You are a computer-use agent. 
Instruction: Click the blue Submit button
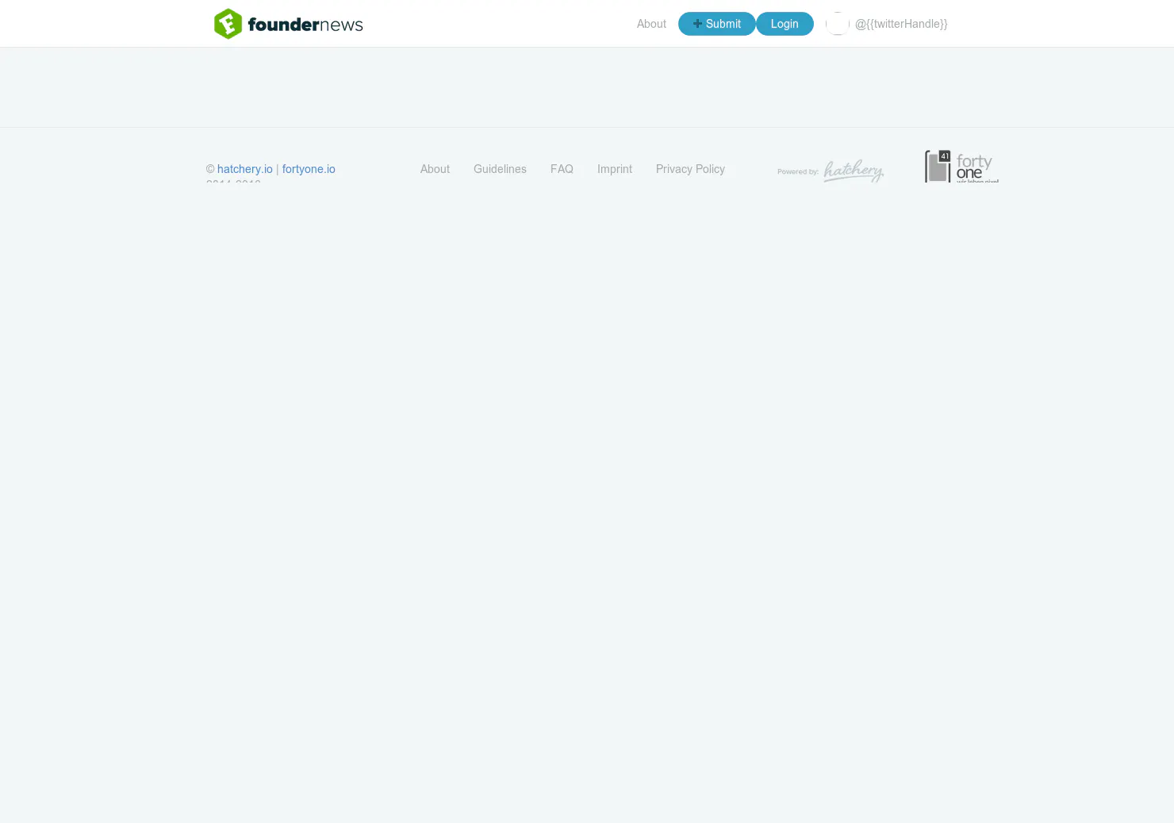click(716, 24)
